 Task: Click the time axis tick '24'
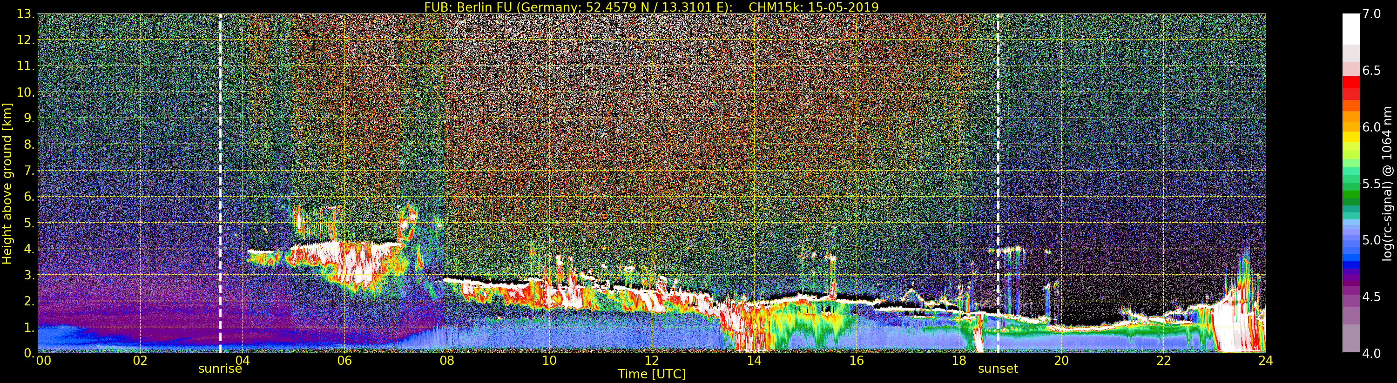tap(1266, 360)
